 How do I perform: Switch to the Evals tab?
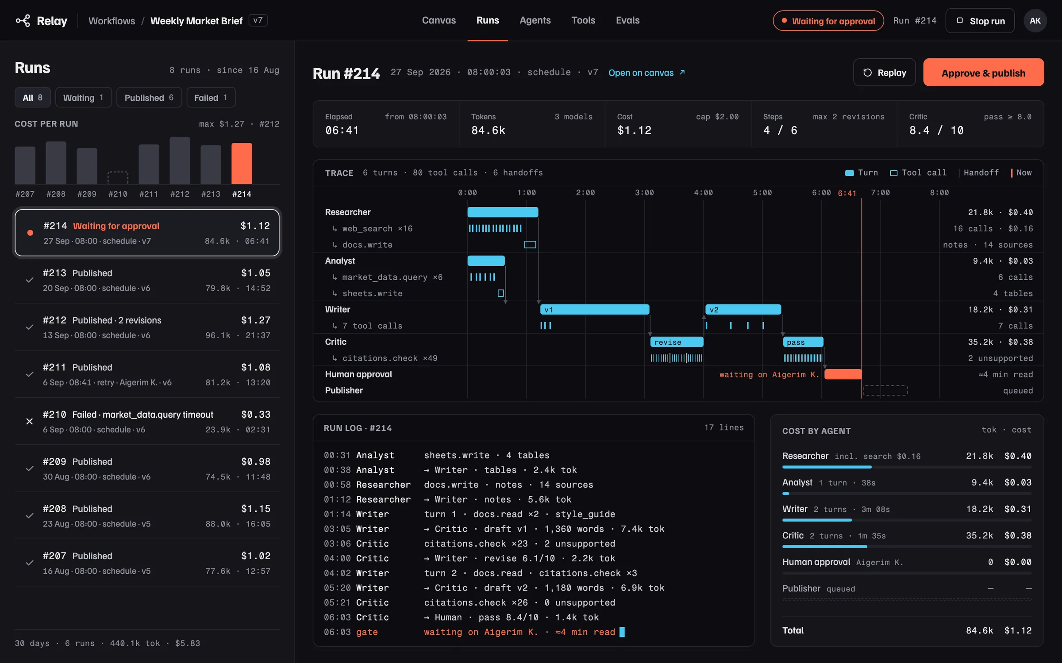click(x=627, y=20)
